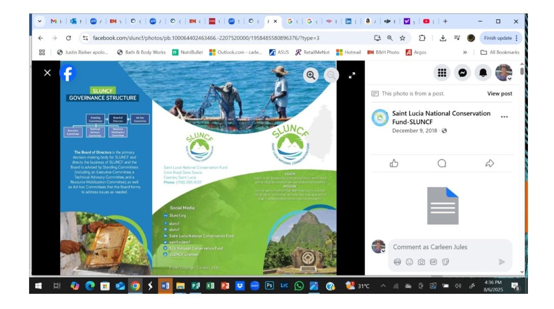The height and width of the screenshot is (309, 554).
Task: Open the B&H Photo bookmark
Action: [383, 52]
